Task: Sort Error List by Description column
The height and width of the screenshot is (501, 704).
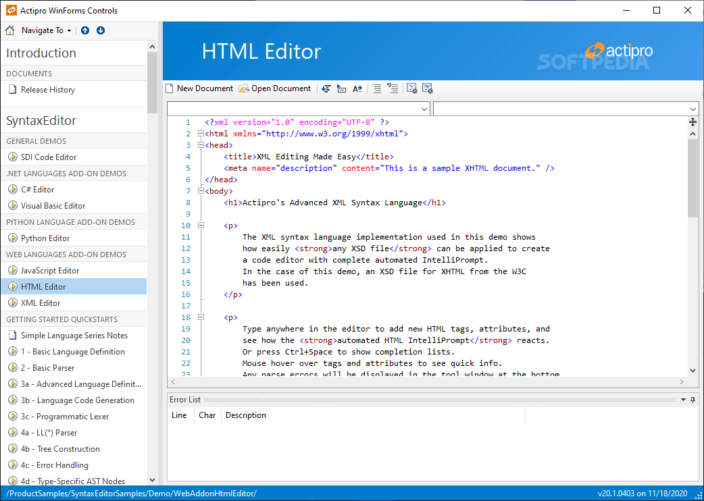Action: 373,415
